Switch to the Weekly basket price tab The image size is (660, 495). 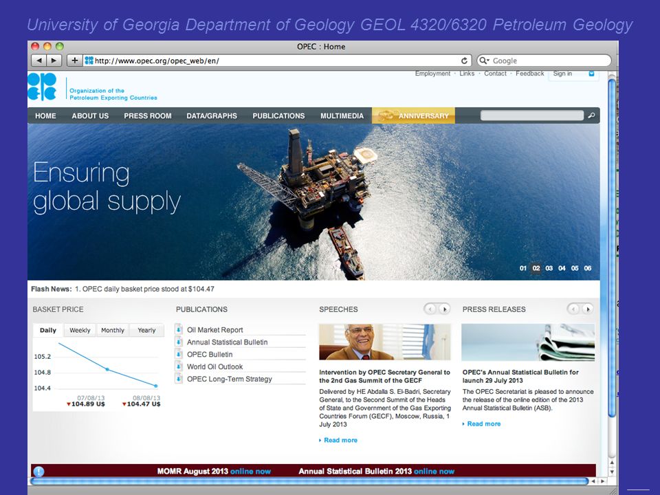click(x=80, y=331)
